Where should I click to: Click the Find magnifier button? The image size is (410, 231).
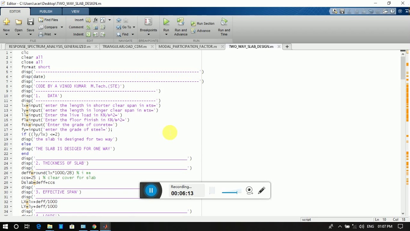122,34
